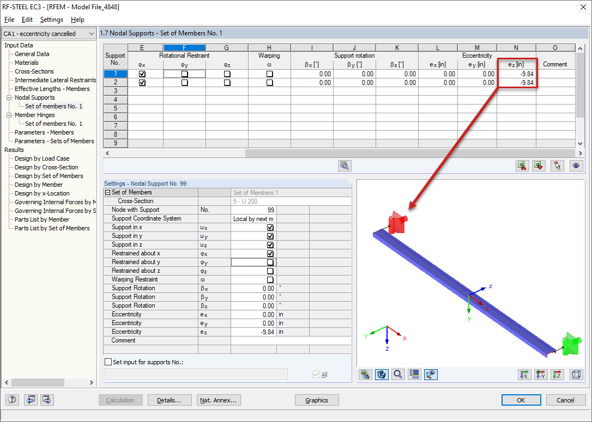Export the table to Excel
The image size is (592, 422).
click(x=539, y=166)
